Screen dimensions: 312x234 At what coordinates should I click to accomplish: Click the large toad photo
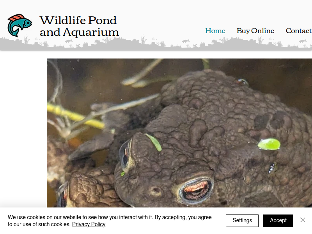pos(179,133)
